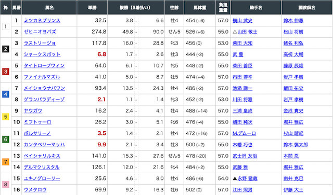Open trainer 伊藤 大士 page
This screenshot has height=195, width=333.
coord(293,190)
